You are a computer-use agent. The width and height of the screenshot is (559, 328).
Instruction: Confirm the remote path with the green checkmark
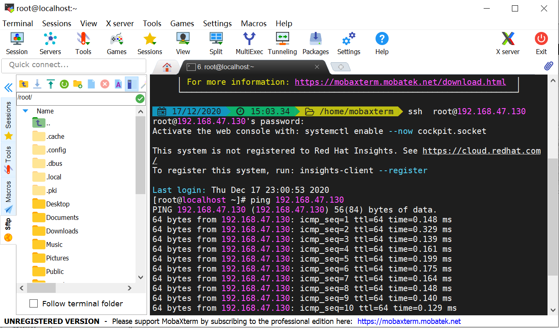140,99
